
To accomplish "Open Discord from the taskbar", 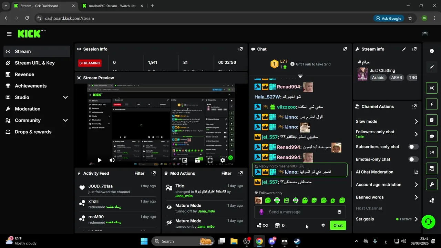I will tap(272, 241).
